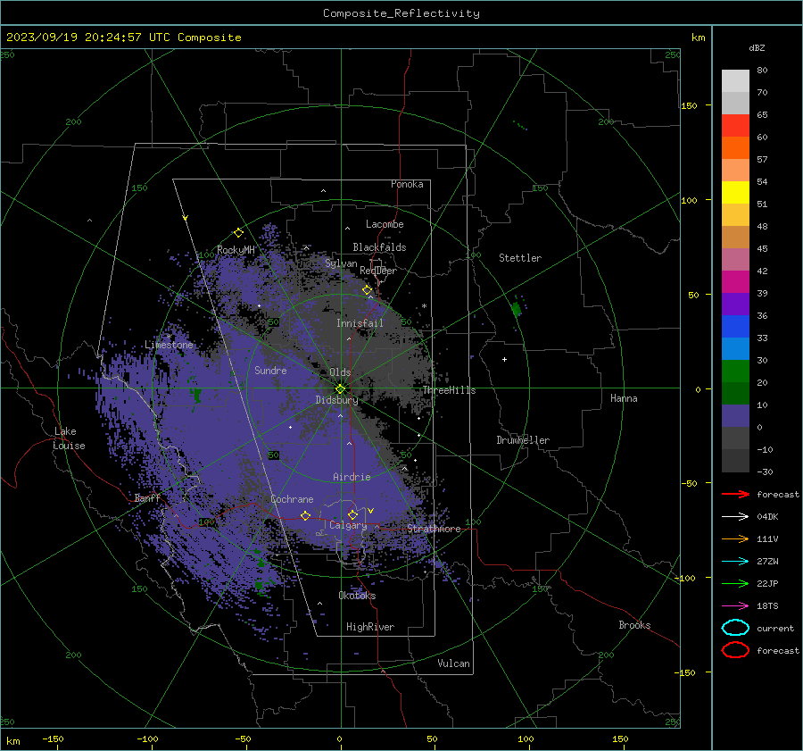Click the Blackfalds label
The width and height of the screenshot is (803, 751).
379,247
